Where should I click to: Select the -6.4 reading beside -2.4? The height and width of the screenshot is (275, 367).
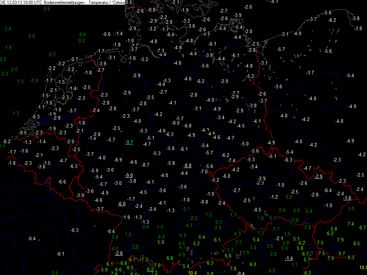(328, 190)
